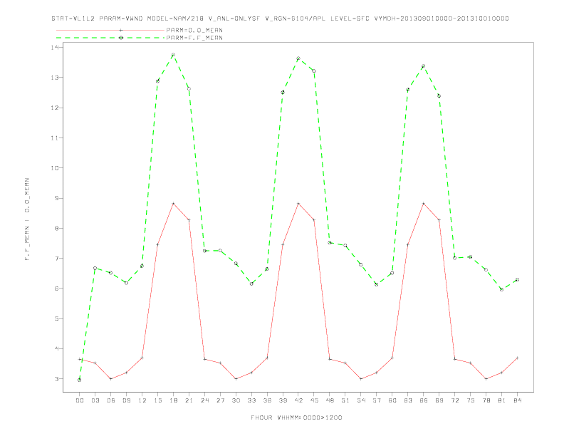Click x-axis tick label 60
This screenshot has width=564, height=436.
point(392,400)
